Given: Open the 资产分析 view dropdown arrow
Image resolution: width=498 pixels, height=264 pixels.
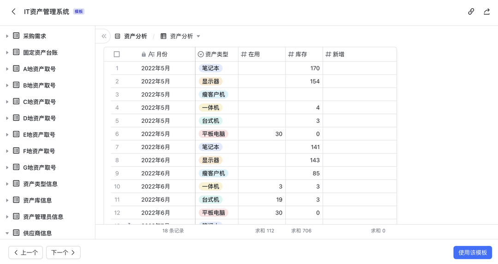Looking at the screenshot, I should coord(198,36).
